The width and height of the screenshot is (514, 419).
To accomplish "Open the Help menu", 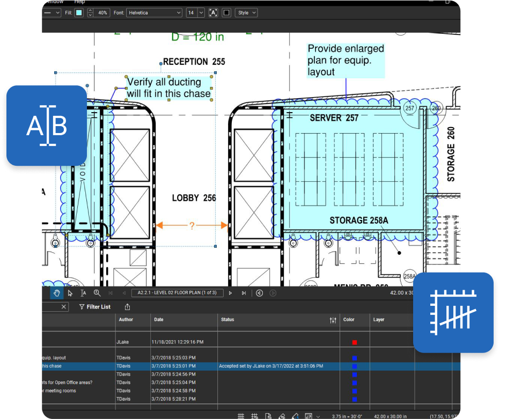I will 79,2.
